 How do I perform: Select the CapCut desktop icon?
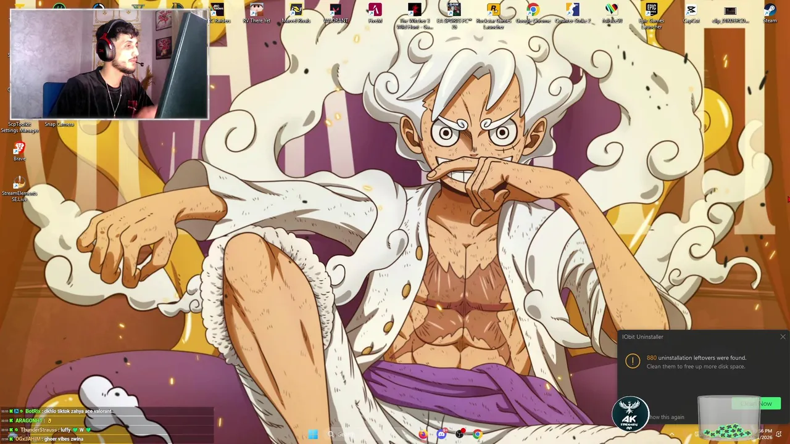coord(691,14)
